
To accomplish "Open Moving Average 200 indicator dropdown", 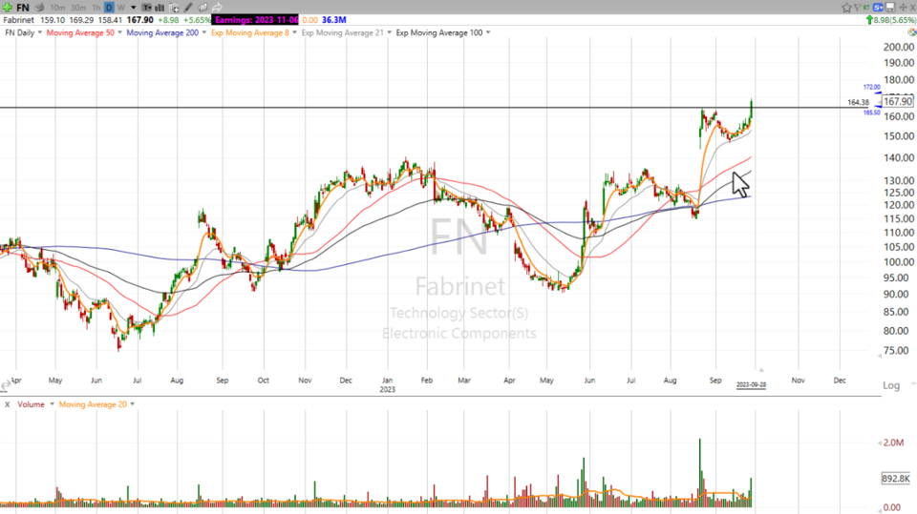I will (203, 32).
